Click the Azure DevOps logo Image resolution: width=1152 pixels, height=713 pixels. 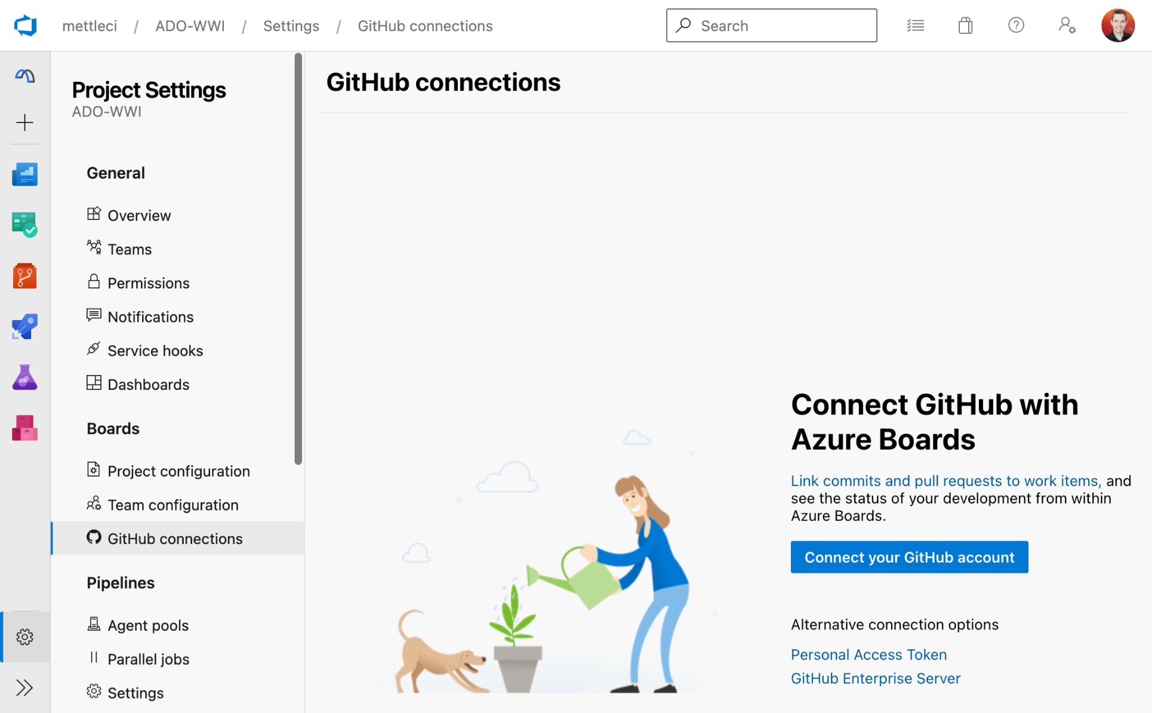(x=25, y=26)
